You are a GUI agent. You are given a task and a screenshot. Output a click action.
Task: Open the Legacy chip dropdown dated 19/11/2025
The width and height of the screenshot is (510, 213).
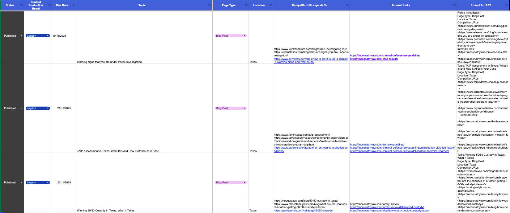point(48,36)
